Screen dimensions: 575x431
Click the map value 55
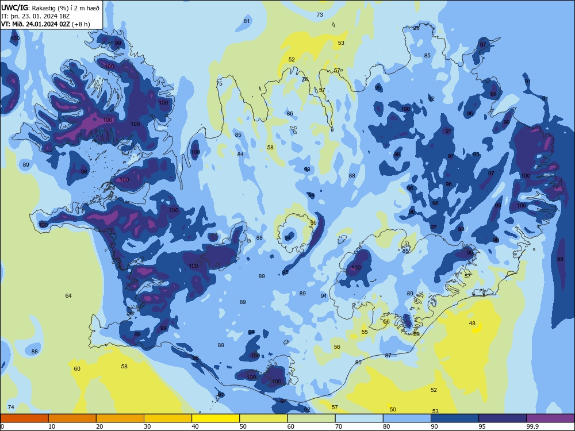[365, 332]
